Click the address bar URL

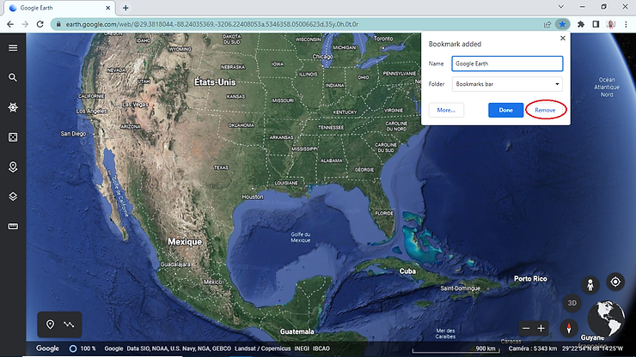[x=211, y=24]
